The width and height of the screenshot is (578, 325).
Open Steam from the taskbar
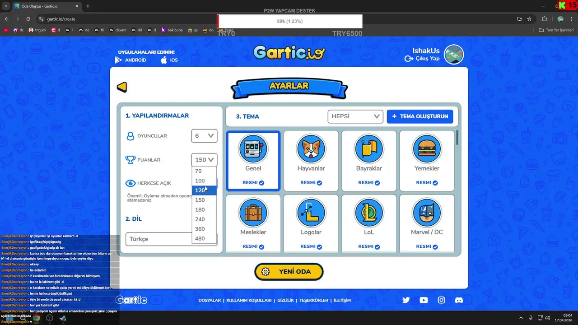point(63,318)
